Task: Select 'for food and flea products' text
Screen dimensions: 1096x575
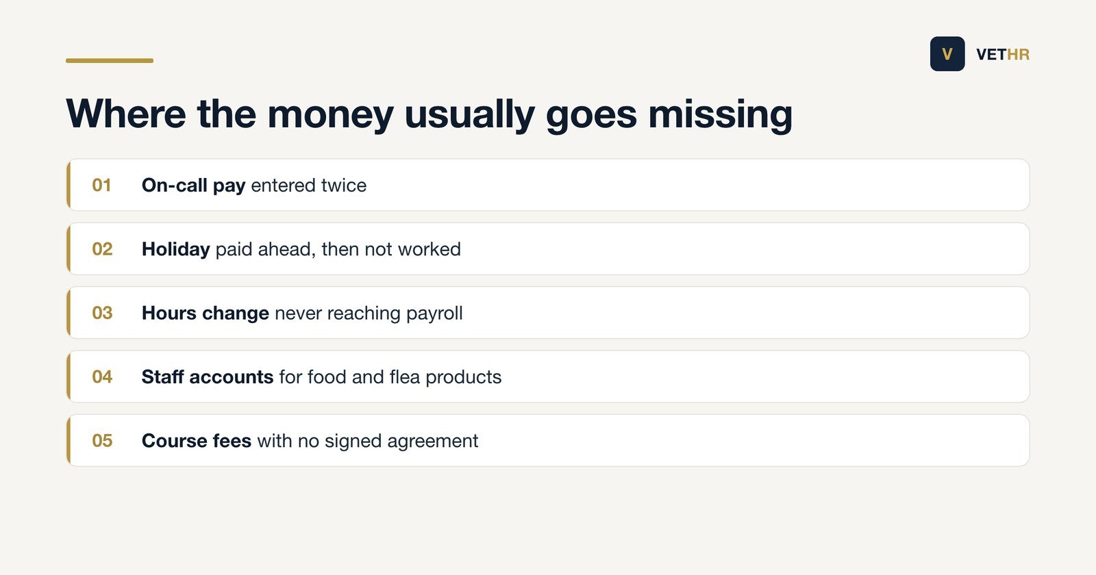Action: pyautogui.click(x=390, y=377)
